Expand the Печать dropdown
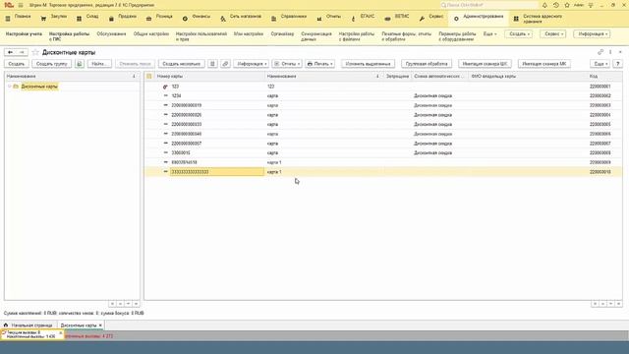Viewport: 629px width, 354px height. pyautogui.click(x=319, y=64)
